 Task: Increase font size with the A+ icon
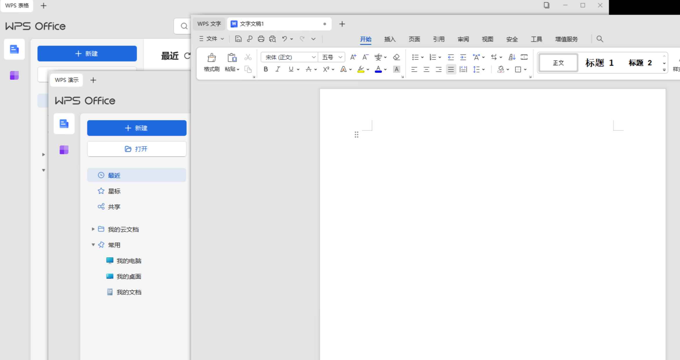pyautogui.click(x=353, y=57)
